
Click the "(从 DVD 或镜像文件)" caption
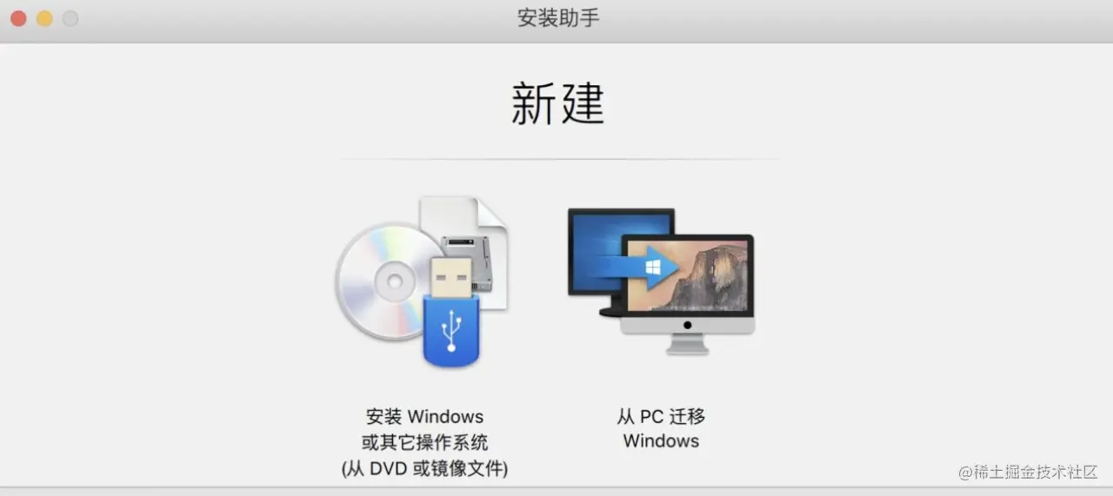[424, 468]
